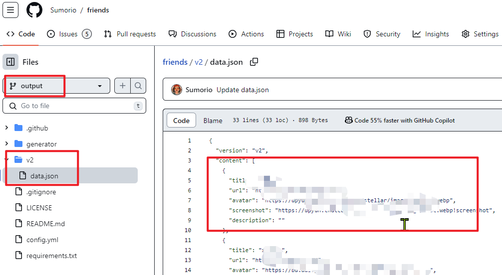Open the Projects tab

294,34
